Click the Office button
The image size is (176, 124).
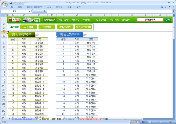(4, 4)
